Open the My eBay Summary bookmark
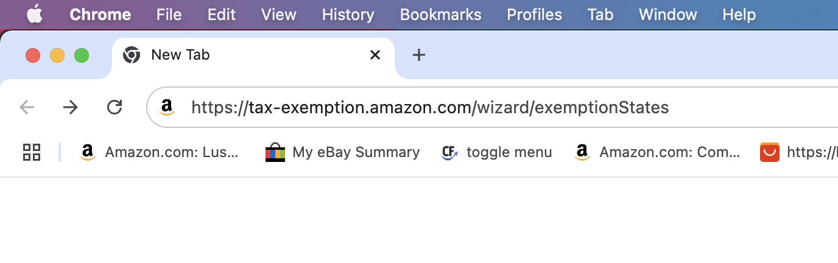The height and width of the screenshot is (263, 838). (342, 152)
